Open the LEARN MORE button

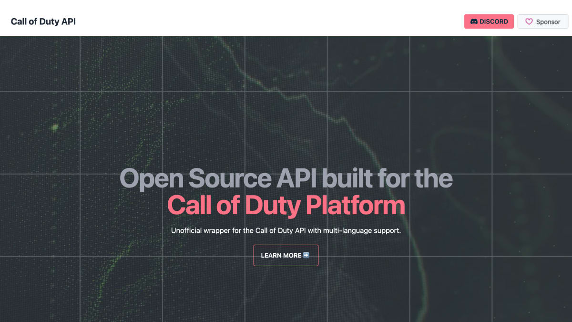(x=286, y=255)
